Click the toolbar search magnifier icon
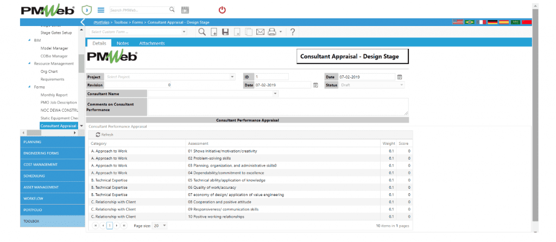Viewport: 556px width, 242px height. (202, 32)
